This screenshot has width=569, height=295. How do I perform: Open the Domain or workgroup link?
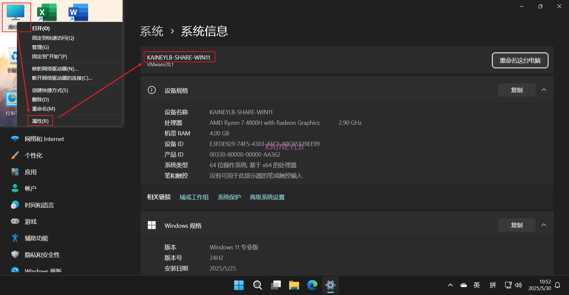pos(194,197)
